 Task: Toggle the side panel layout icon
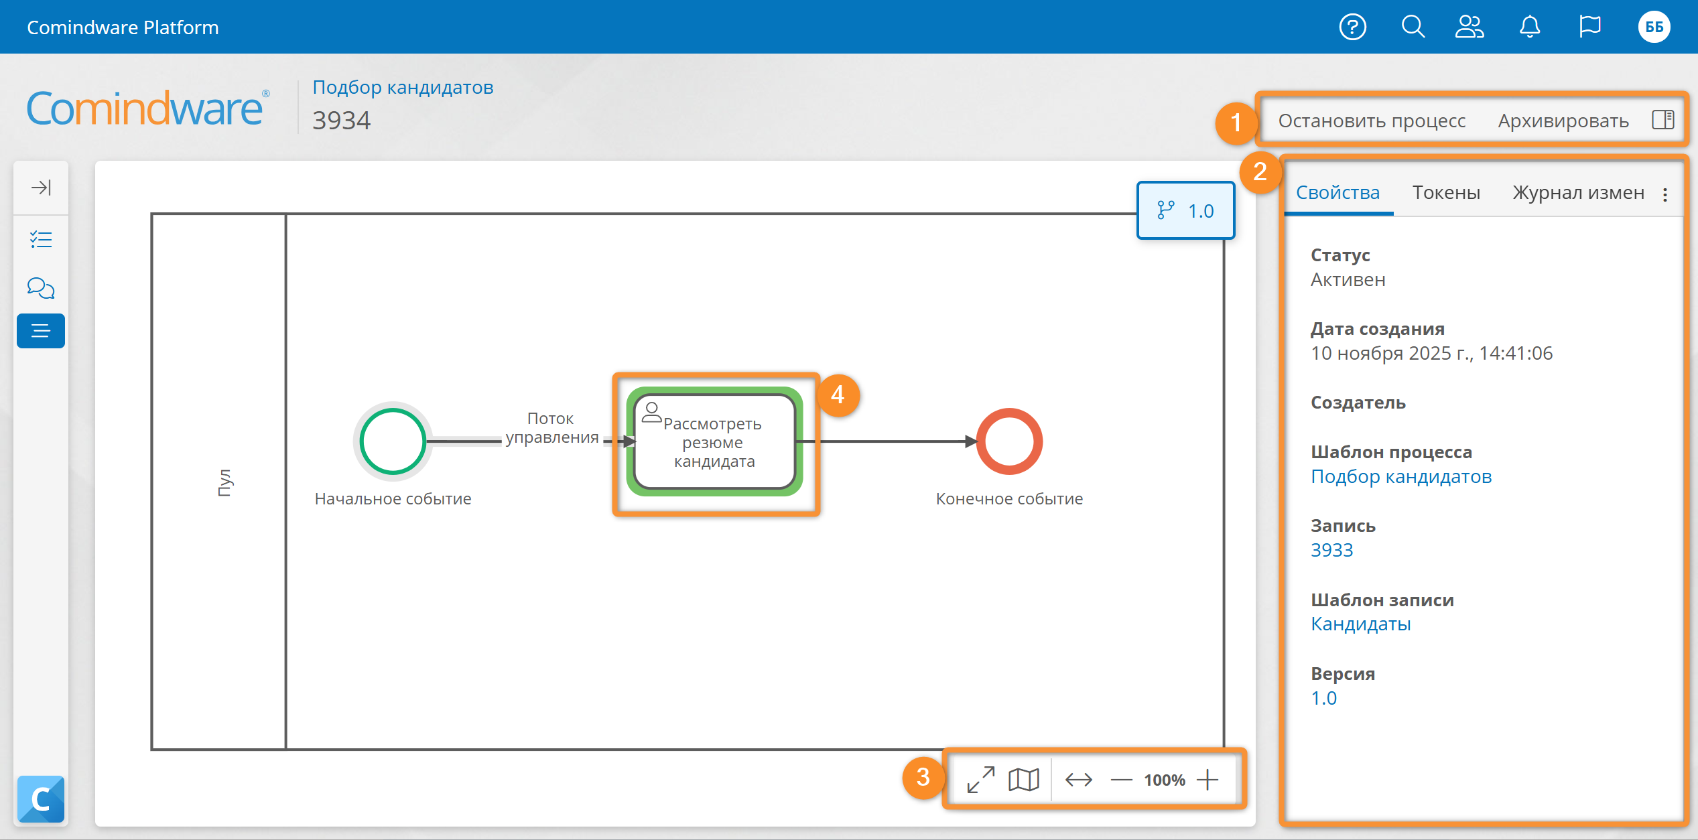1662,120
